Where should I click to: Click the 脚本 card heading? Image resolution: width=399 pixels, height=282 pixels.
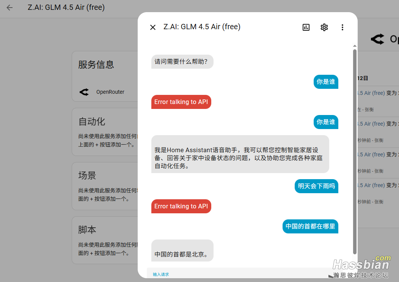click(87, 230)
